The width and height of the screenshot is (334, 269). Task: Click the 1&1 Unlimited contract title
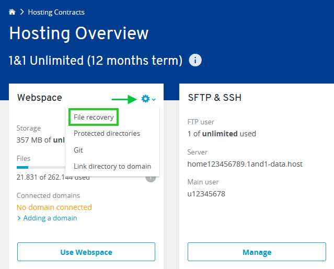coord(95,60)
